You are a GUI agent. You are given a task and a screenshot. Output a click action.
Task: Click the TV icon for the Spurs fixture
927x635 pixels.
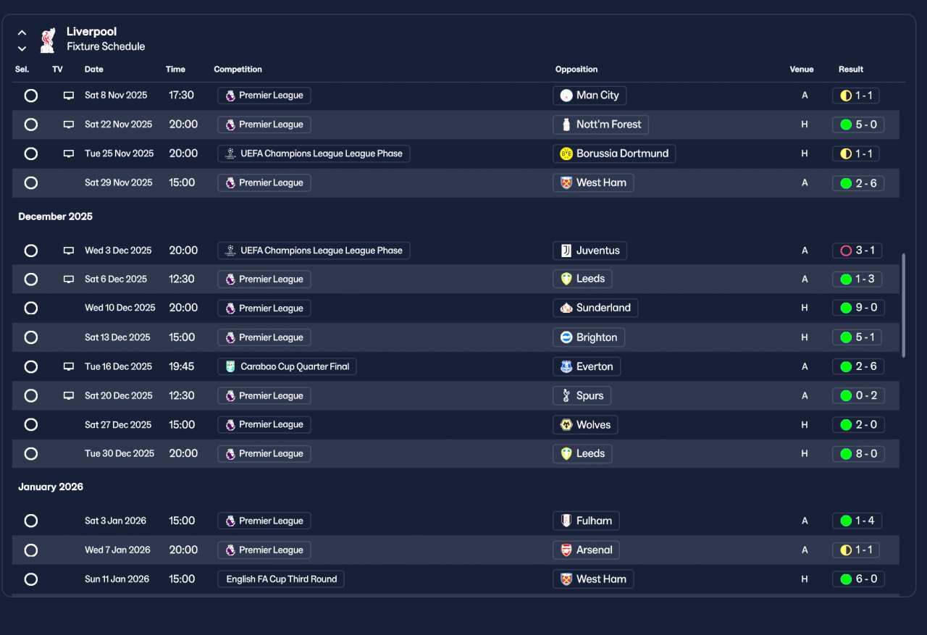coord(69,396)
